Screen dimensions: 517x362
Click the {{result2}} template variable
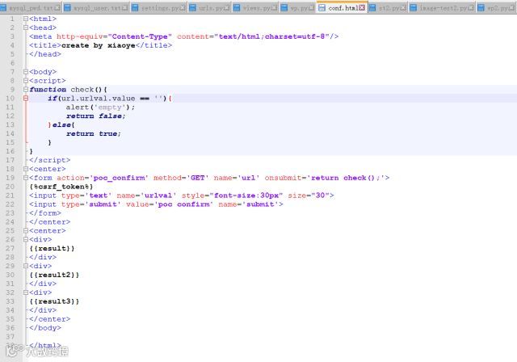54,275
